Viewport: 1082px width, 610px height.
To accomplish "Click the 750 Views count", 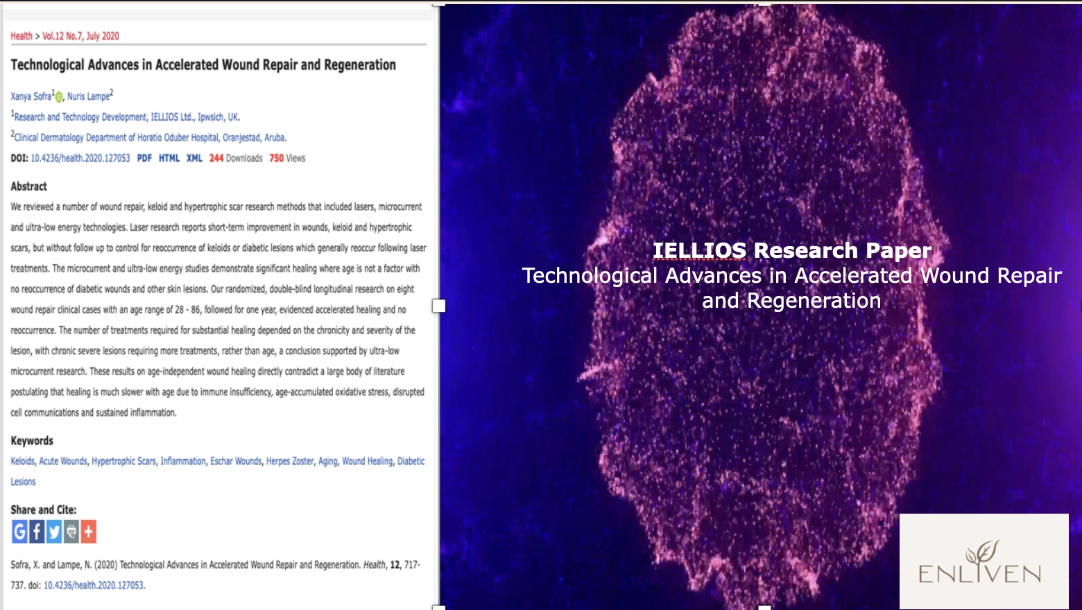I will coord(287,158).
